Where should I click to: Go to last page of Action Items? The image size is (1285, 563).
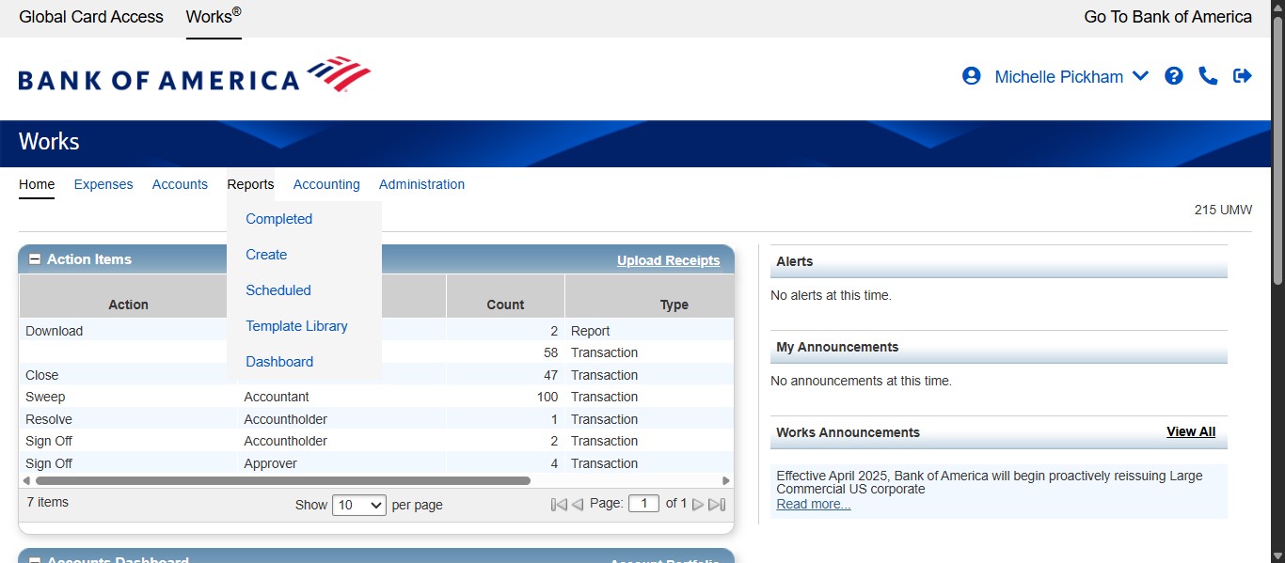pos(717,505)
